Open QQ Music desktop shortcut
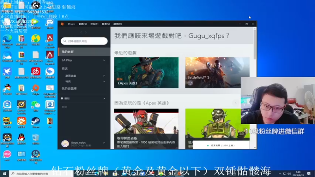Image resolution: width=315 pixels, height=177 pixels. click(x=35, y=41)
